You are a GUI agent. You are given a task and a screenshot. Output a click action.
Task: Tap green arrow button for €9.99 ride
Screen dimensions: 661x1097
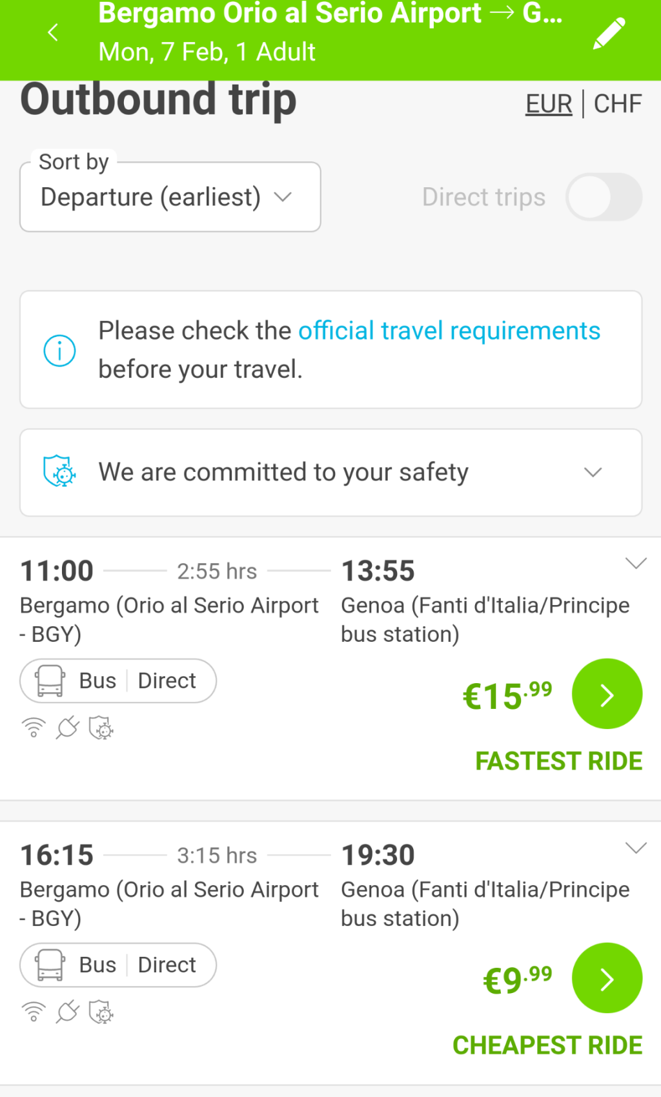[607, 979]
